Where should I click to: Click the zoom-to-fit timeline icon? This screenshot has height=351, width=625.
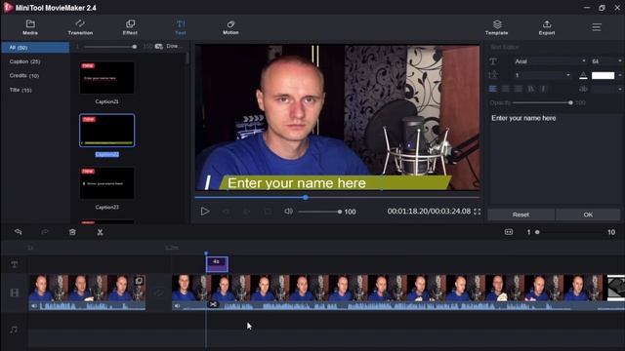[509, 232]
